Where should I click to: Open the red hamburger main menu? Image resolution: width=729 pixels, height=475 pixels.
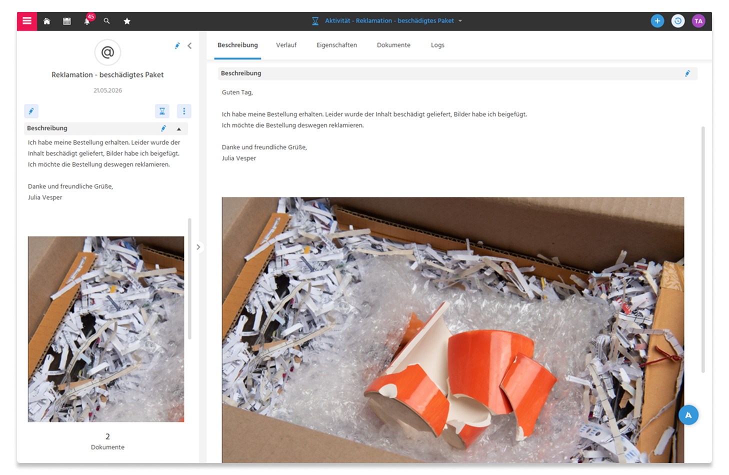(x=27, y=21)
